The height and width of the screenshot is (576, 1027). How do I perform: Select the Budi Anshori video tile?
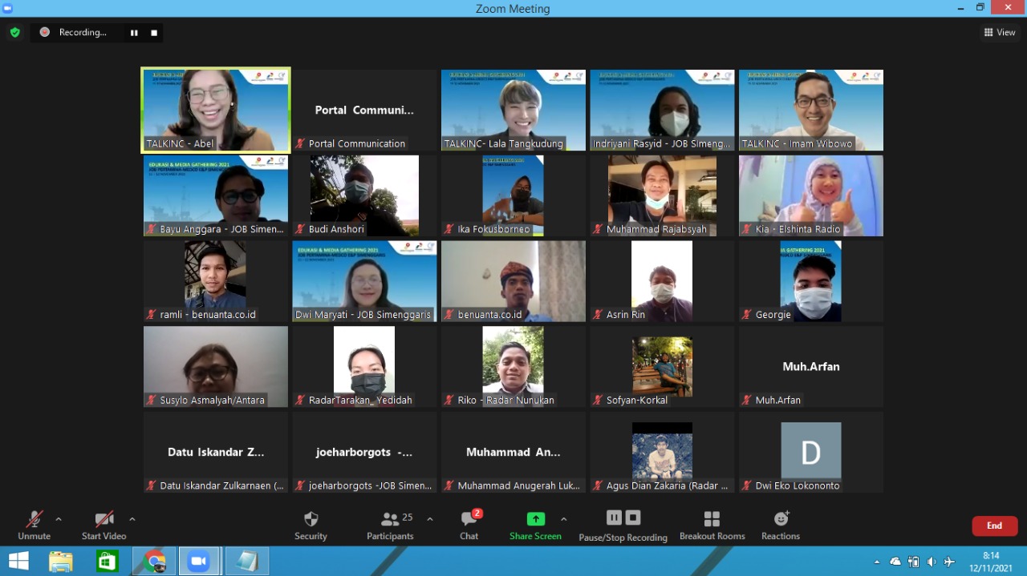(364, 195)
